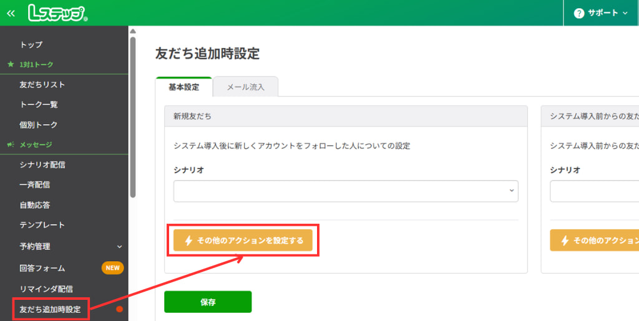639x321 pixels.
Task: Select シナリオ配信 in the sidebar
Action: point(42,165)
